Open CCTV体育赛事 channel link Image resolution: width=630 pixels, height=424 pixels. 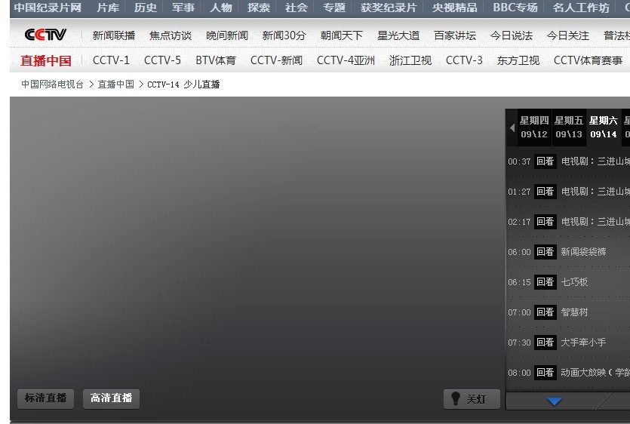[x=588, y=60]
